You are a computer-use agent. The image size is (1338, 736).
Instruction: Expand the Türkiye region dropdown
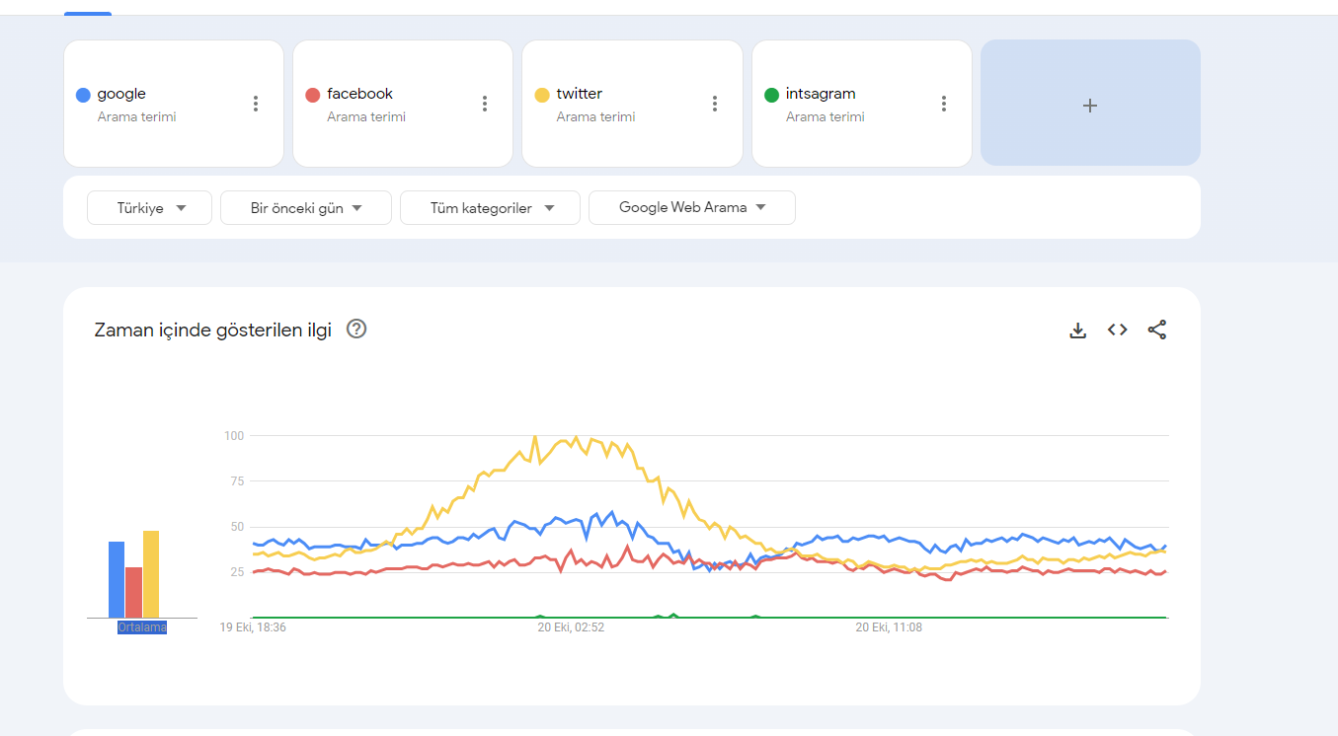click(149, 208)
